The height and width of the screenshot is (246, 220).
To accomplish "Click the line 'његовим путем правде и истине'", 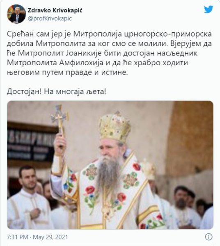I will point(67,73).
